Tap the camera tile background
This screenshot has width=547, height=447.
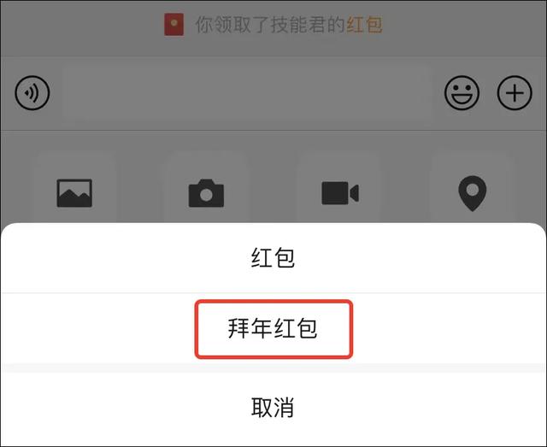[x=206, y=186]
